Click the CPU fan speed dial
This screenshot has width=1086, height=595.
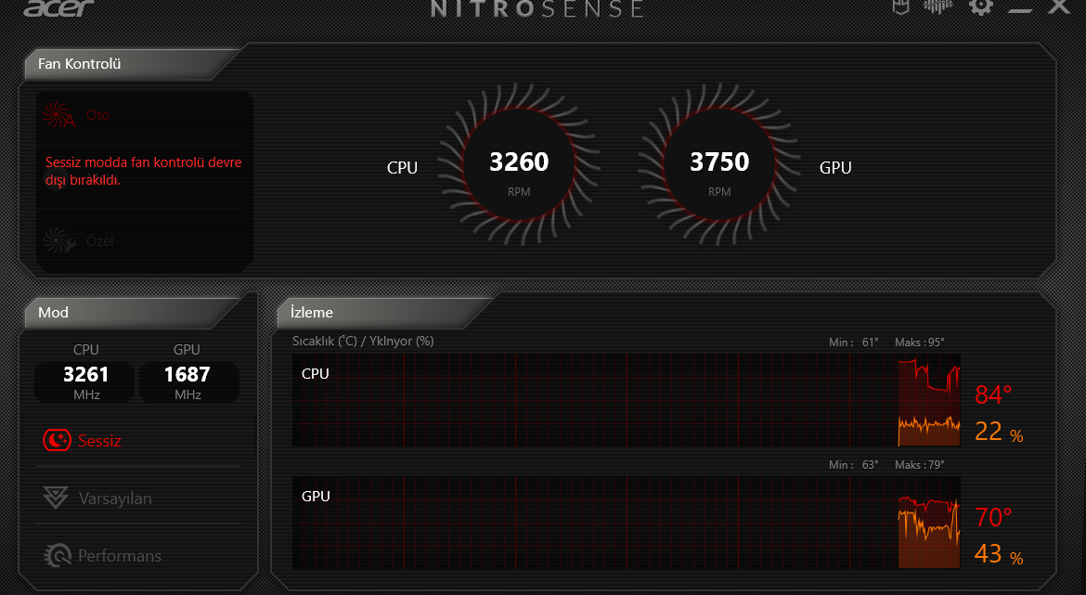click(519, 164)
